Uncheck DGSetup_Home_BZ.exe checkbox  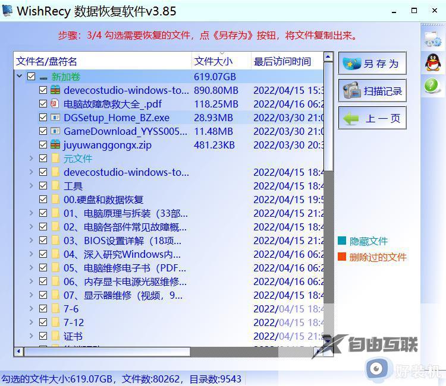pos(43,118)
